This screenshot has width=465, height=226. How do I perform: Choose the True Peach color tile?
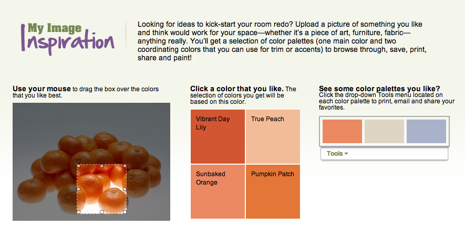[273, 136]
